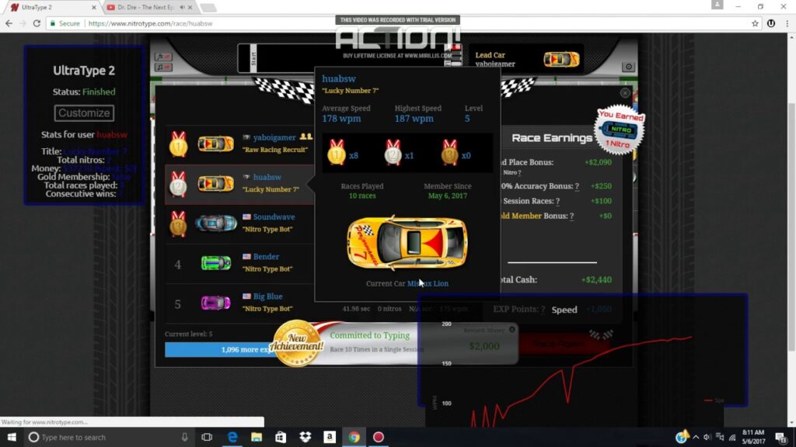Click the help mark beside Session Races

click(557, 201)
